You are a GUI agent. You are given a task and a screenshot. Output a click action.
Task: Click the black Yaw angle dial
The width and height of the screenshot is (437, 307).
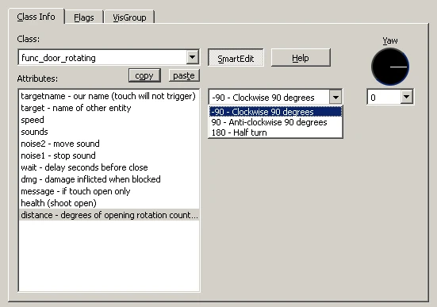(390, 67)
